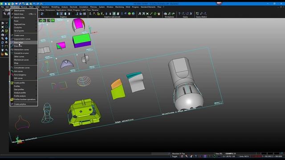Click the blue diamond icon in left sidebar
Screen dimensions: 285x160
point(6,39)
